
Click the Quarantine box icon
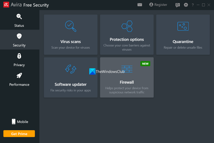(183, 26)
